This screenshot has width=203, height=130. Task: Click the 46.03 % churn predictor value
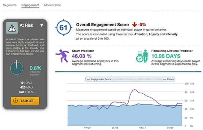[x=82, y=56]
